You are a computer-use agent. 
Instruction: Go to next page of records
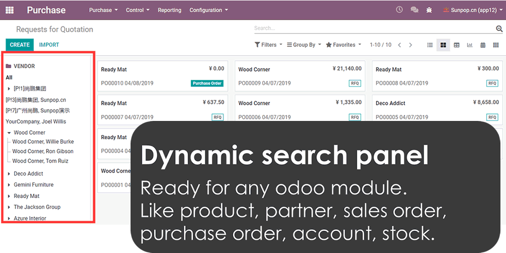[x=410, y=45]
